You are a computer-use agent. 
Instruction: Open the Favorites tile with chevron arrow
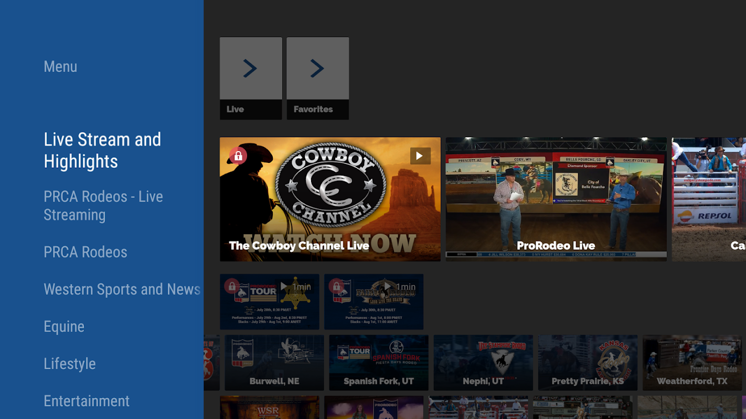(x=317, y=78)
